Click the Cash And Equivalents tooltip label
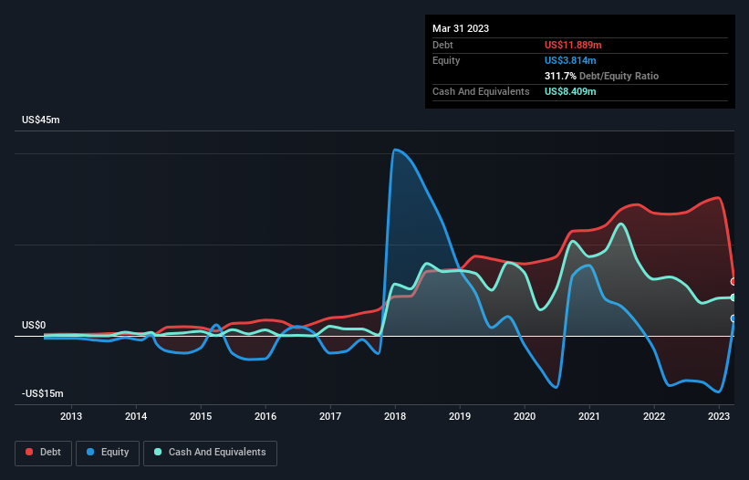749x480 pixels. point(481,91)
